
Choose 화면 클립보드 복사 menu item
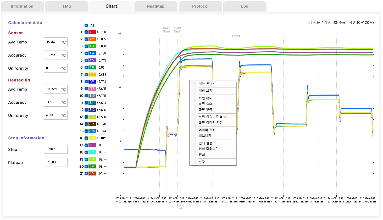[x=213, y=117]
